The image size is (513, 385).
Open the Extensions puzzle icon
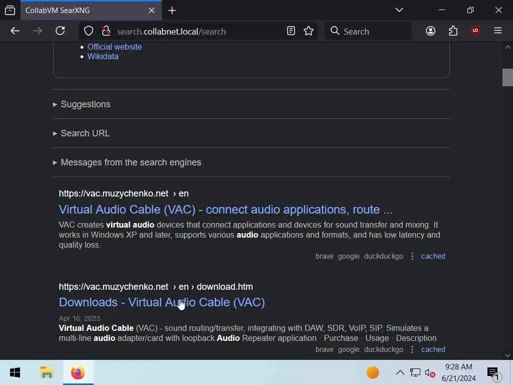click(x=453, y=31)
